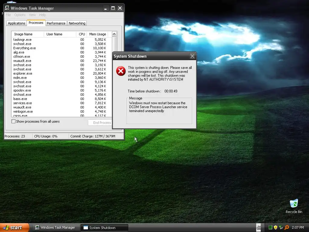Click the Processes: 23 status bar entry
Screen dimensions: 309x232
(x=15, y=136)
